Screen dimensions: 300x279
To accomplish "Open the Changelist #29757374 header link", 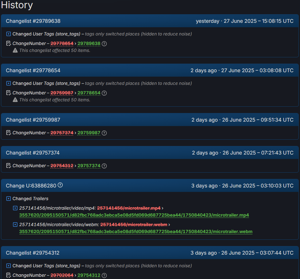I will click(x=33, y=153).
